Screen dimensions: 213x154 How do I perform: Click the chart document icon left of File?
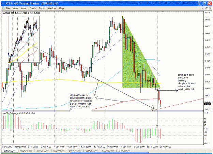(x=3, y=8)
